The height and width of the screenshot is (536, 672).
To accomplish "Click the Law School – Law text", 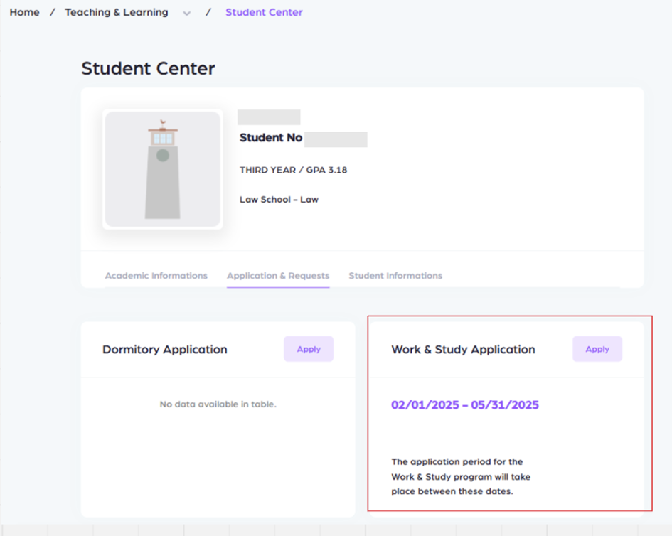I will [x=279, y=200].
